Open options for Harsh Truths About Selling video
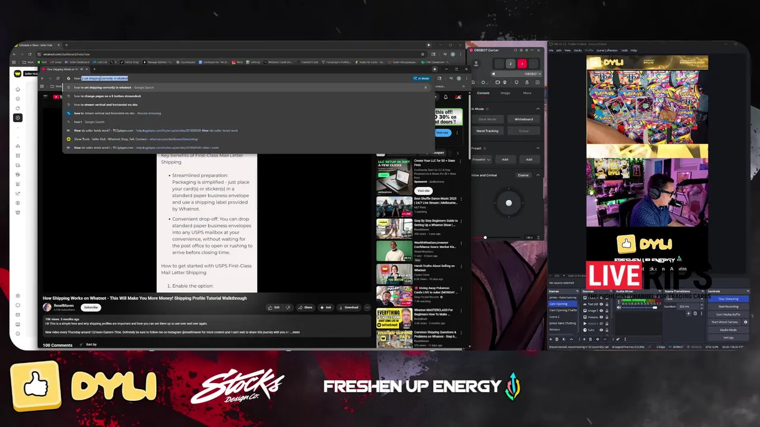 click(x=461, y=266)
